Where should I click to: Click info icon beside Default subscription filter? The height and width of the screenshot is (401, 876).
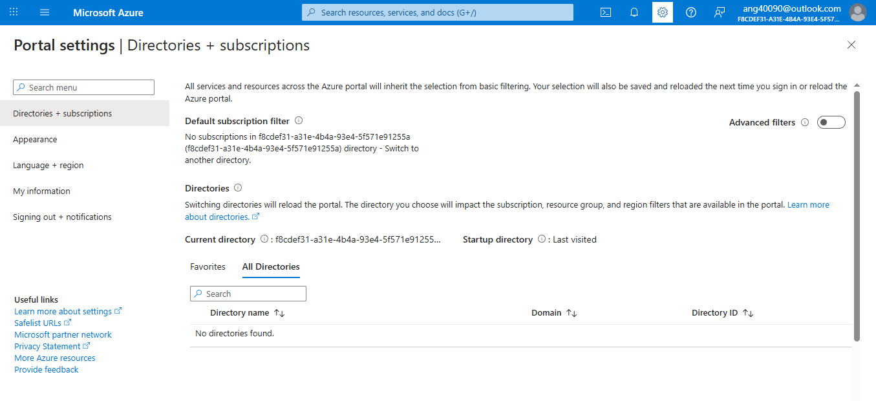coord(298,120)
